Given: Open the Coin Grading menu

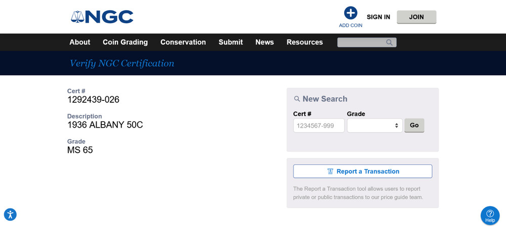Looking at the screenshot, I should (x=125, y=42).
